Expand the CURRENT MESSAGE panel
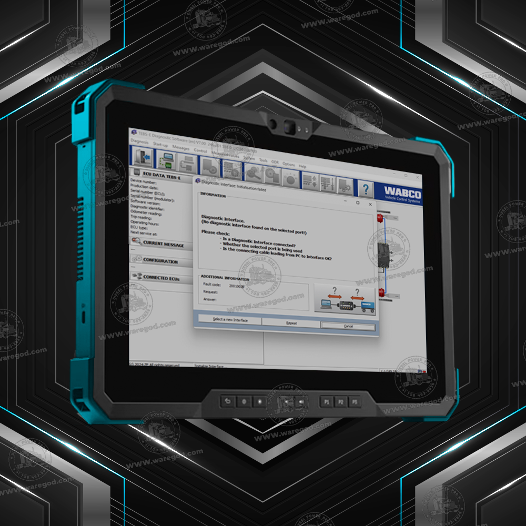 point(163,245)
